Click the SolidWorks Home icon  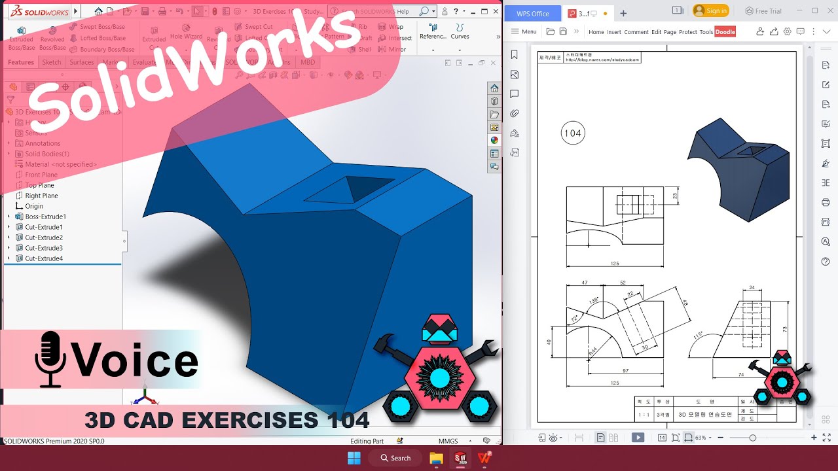(98, 11)
